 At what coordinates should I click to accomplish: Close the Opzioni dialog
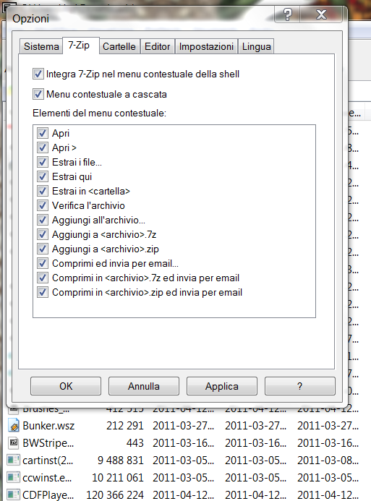321,14
